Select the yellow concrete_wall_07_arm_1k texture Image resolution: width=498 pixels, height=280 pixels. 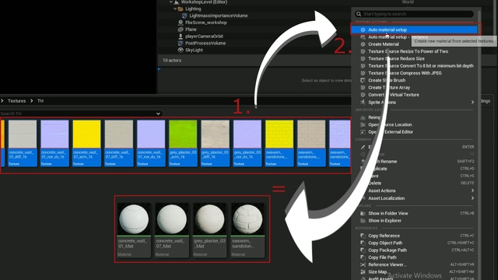click(x=86, y=143)
